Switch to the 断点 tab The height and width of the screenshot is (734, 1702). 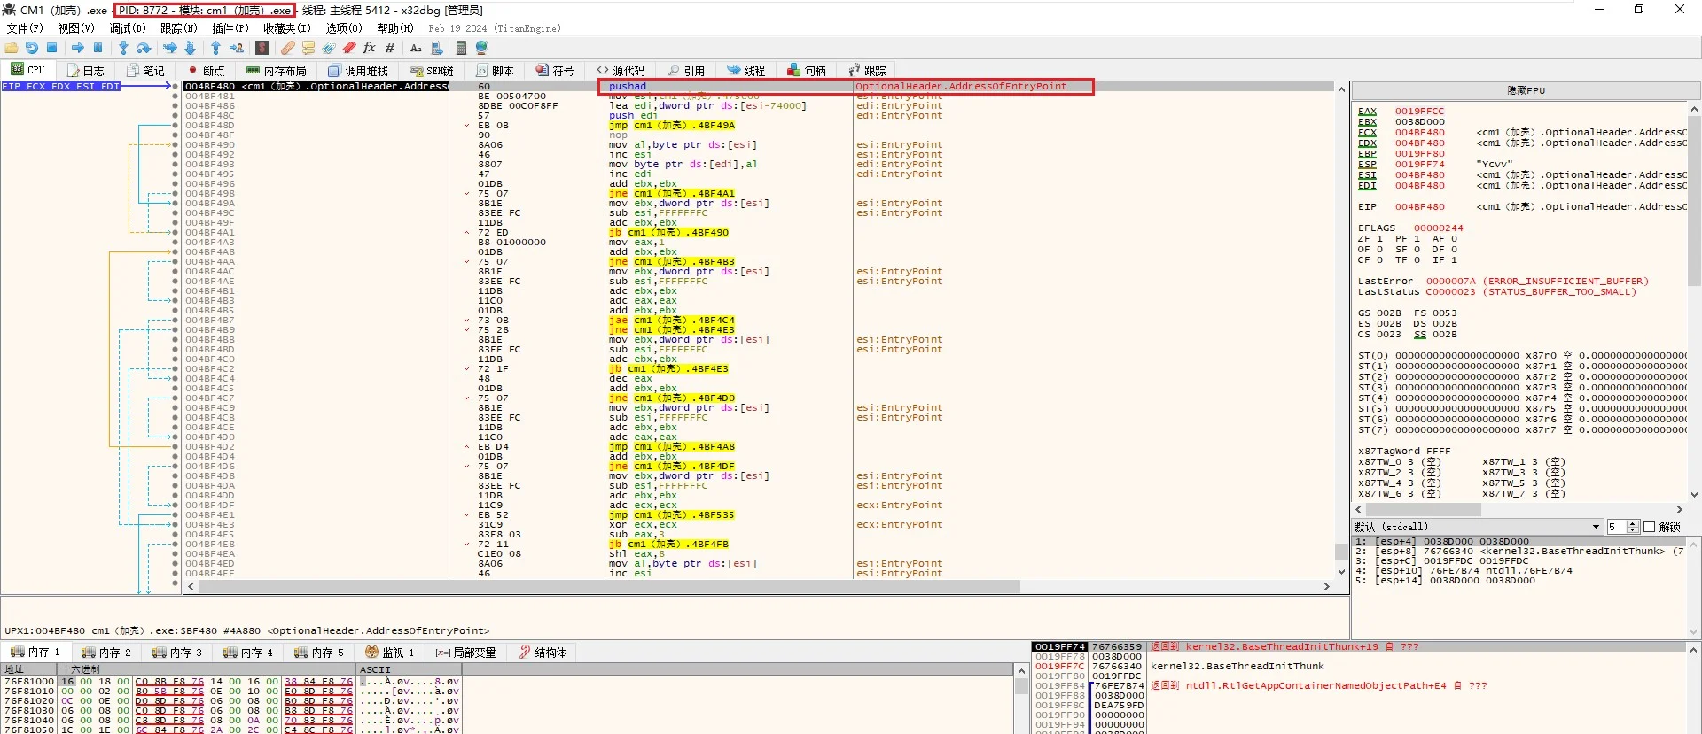[207, 70]
